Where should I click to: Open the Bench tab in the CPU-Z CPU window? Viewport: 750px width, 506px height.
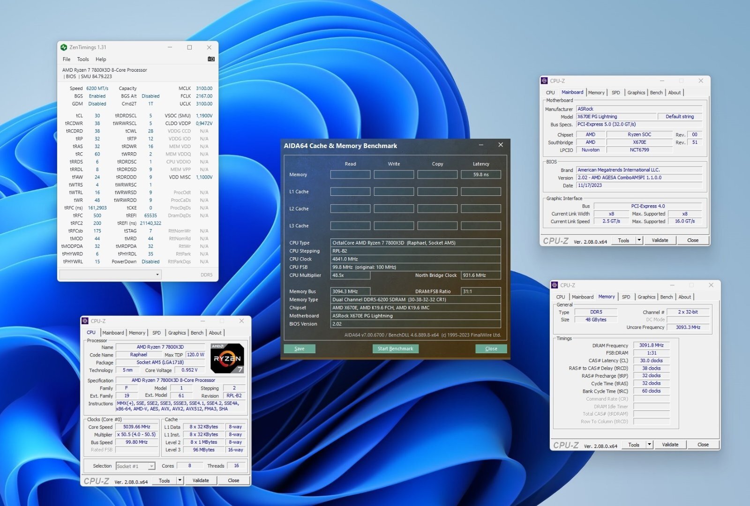[197, 333]
